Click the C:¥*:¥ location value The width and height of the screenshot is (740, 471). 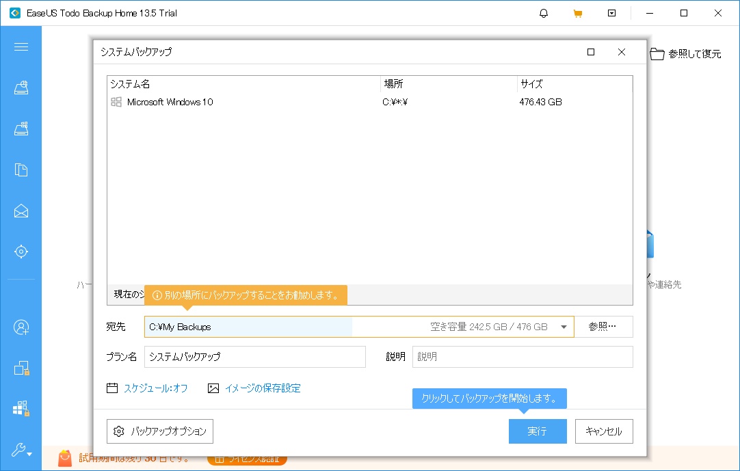[x=395, y=102]
